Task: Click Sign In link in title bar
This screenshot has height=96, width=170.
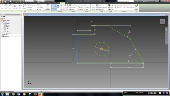Action: 146,1
